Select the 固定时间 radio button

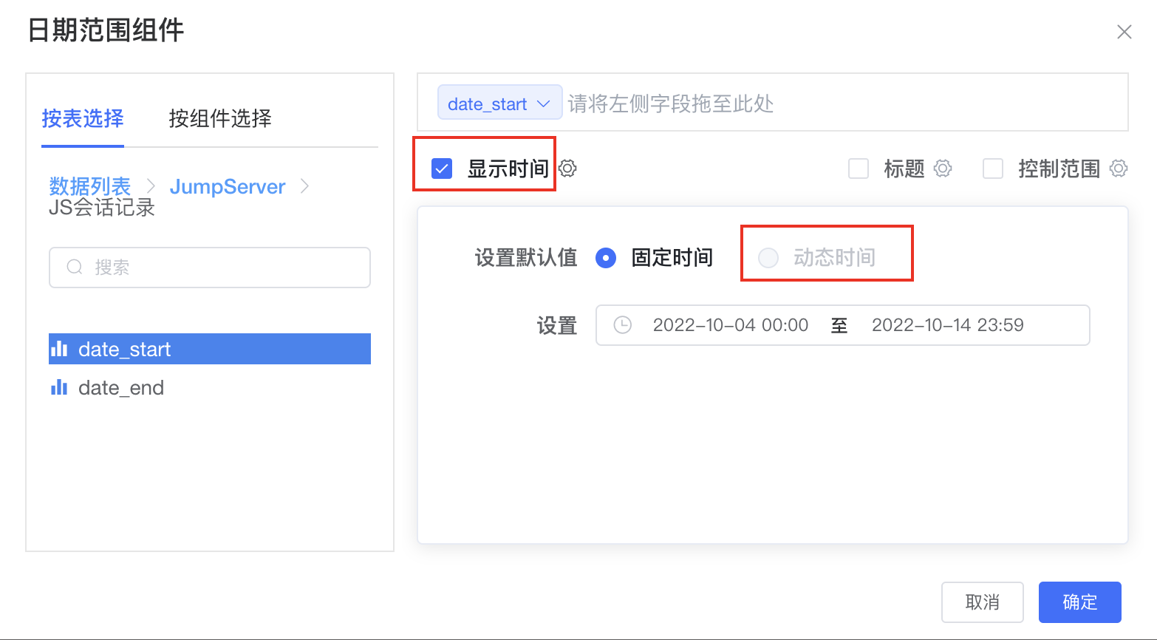606,258
